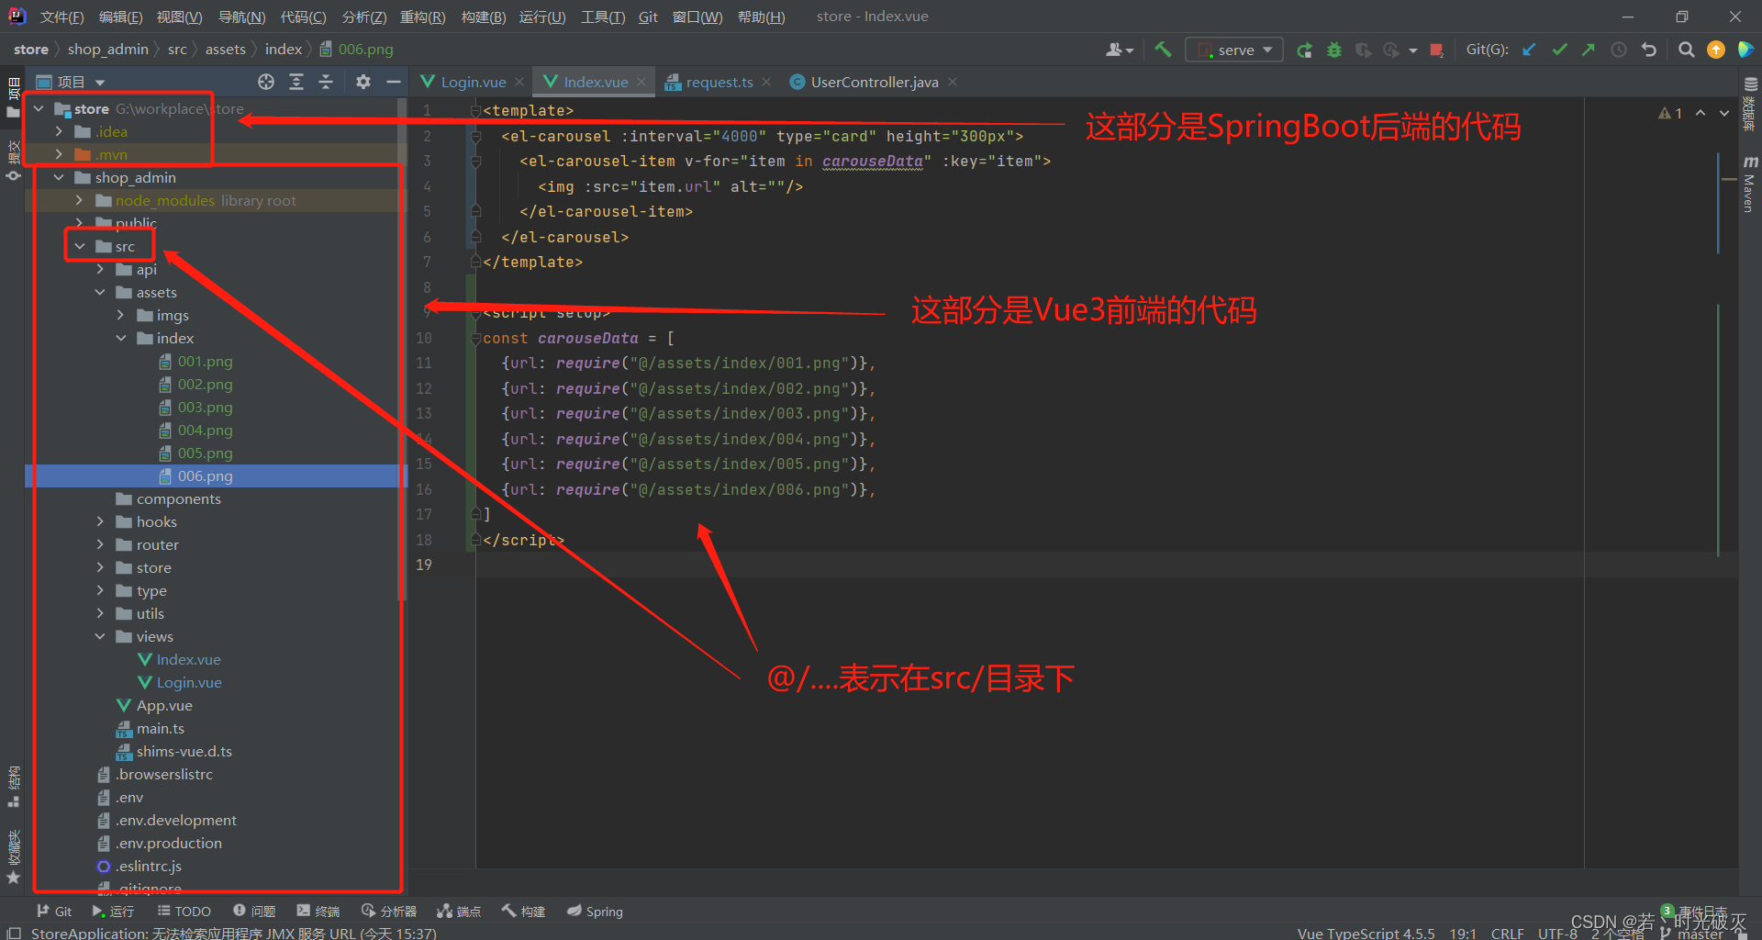
Task: Open the 重构(R) menu
Action: 422,17
